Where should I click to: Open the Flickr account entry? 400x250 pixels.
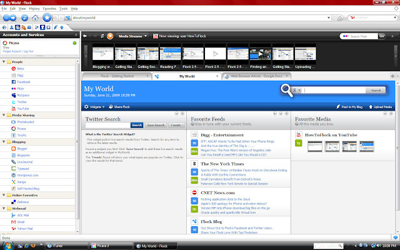(x=21, y=89)
